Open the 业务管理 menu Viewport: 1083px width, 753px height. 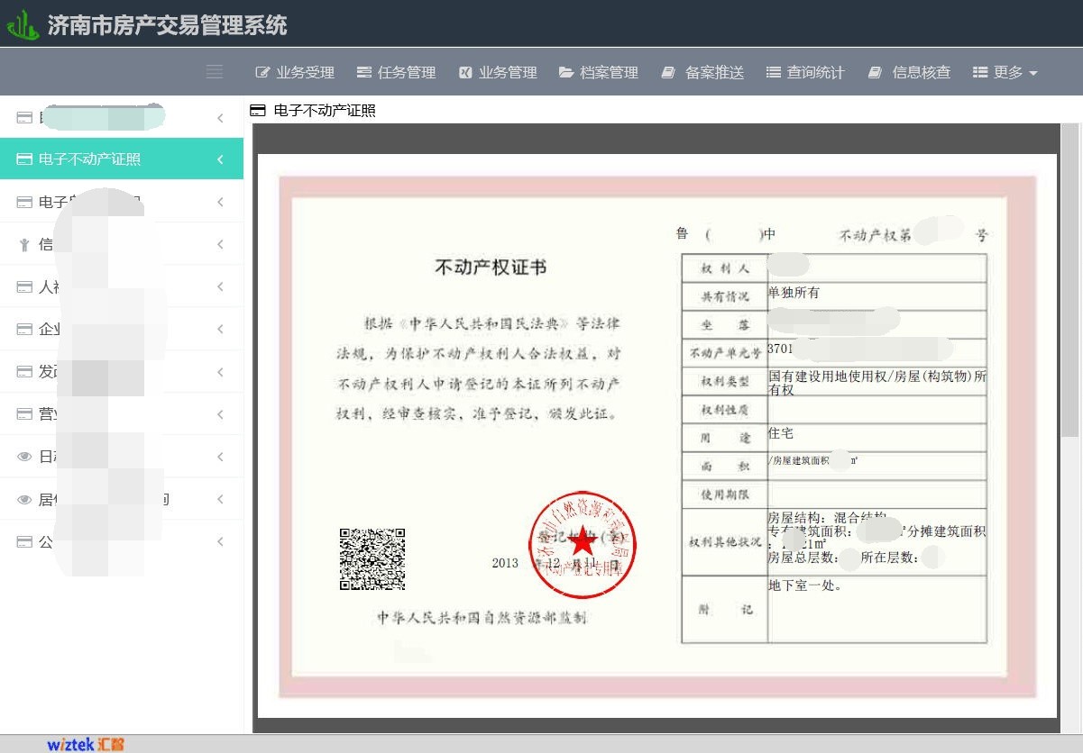pos(498,73)
